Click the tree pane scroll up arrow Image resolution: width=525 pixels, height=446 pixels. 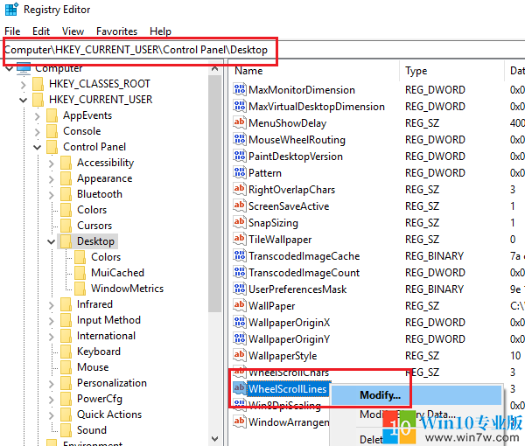coord(214,68)
